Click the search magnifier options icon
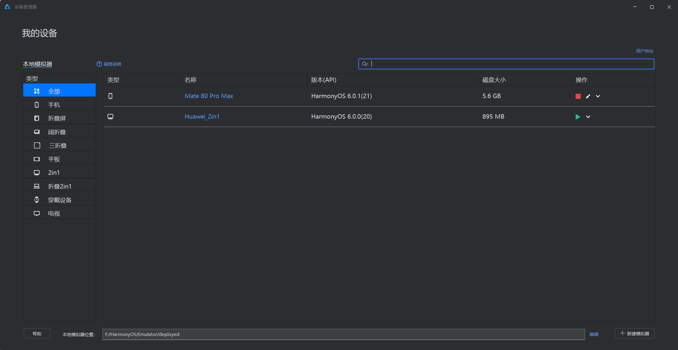The height and width of the screenshot is (350, 678). point(365,64)
